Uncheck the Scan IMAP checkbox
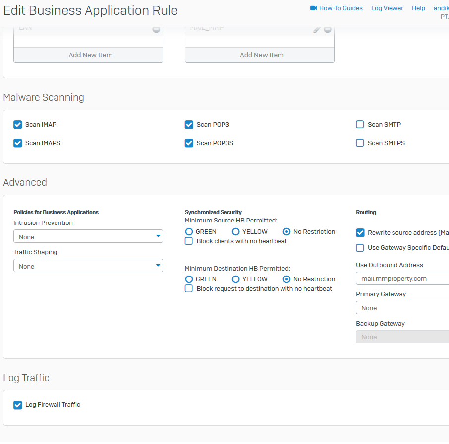 [18, 125]
